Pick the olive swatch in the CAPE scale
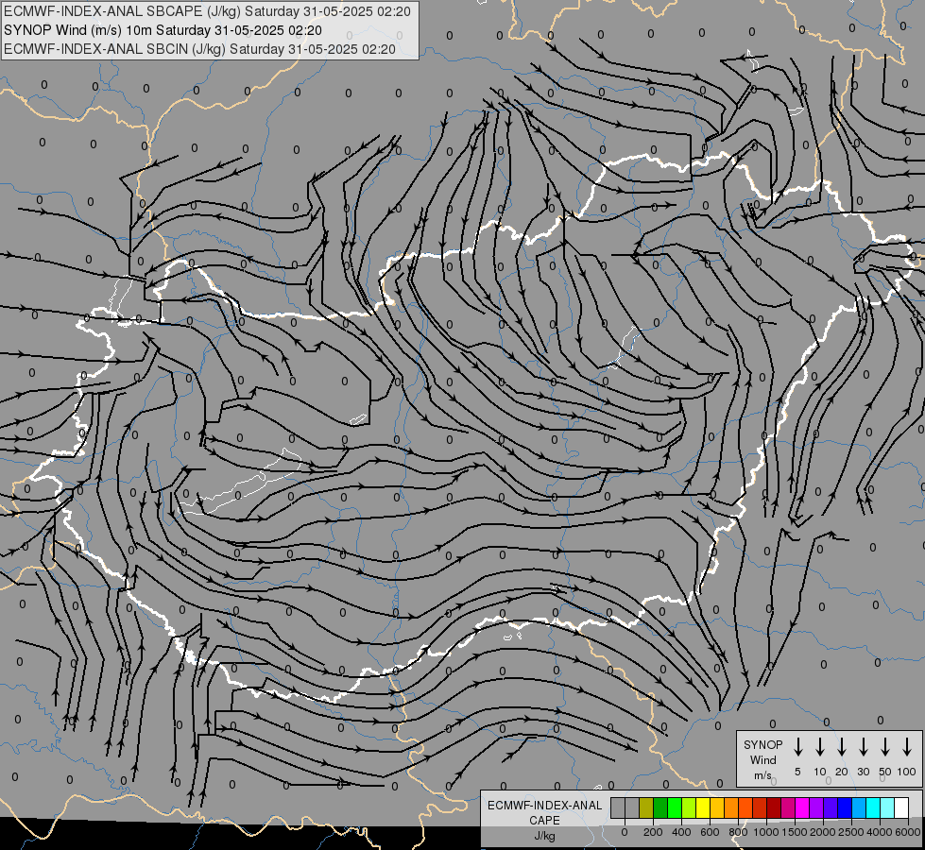Screen dimensions: 925x850 tap(646, 807)
